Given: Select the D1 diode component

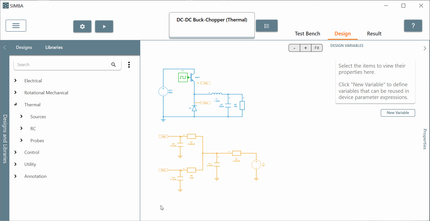Looking at the screenshot, I should pos(194,108).
